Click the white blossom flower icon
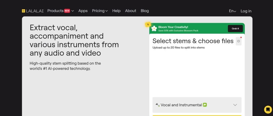This screenshot has height=116, width=273. coord(154,28)
